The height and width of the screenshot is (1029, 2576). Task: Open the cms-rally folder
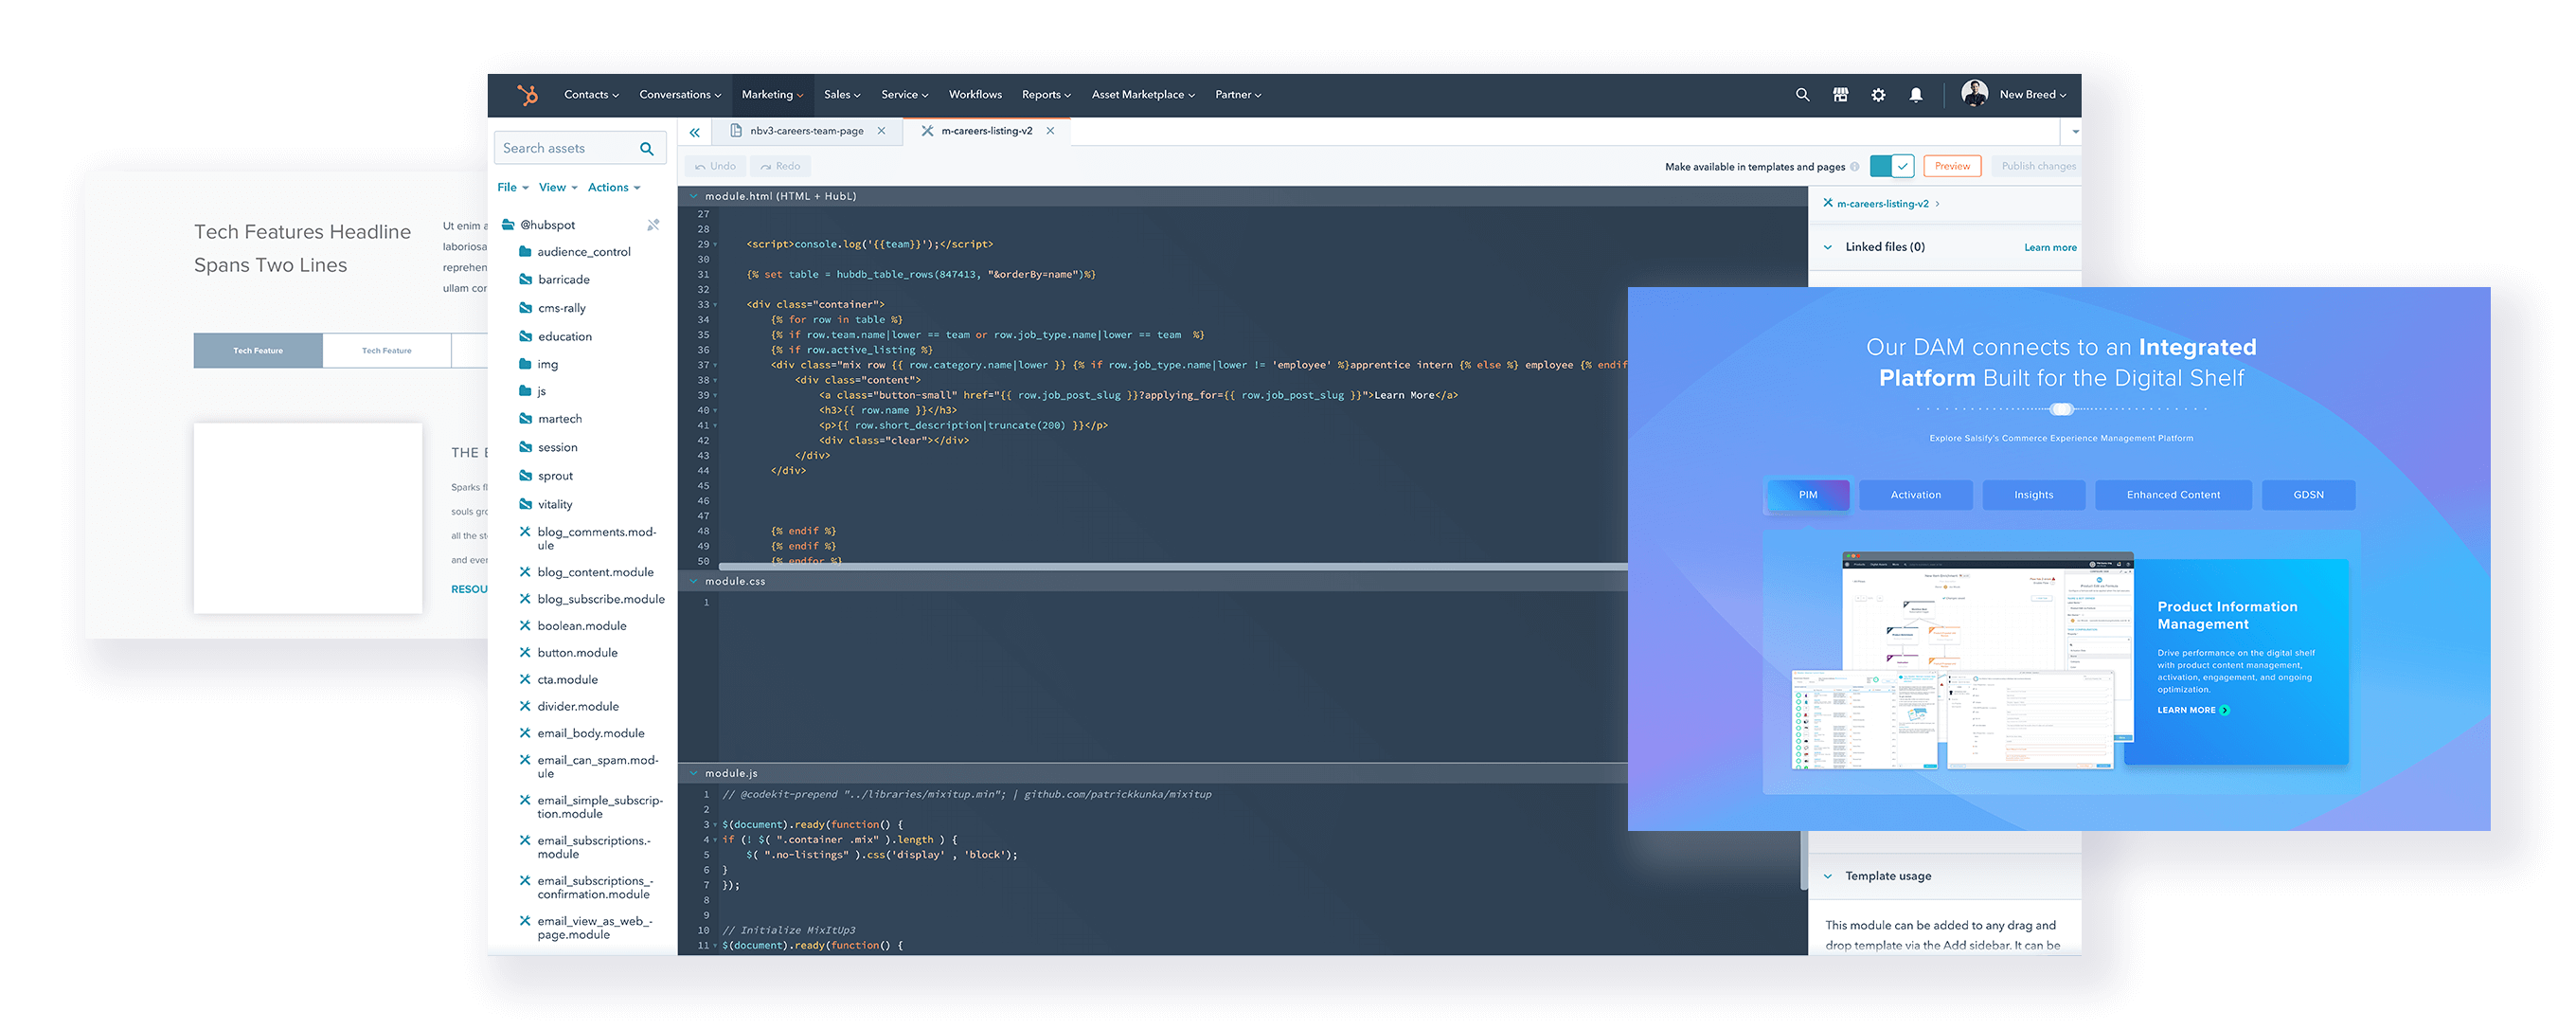pos(553,308)
